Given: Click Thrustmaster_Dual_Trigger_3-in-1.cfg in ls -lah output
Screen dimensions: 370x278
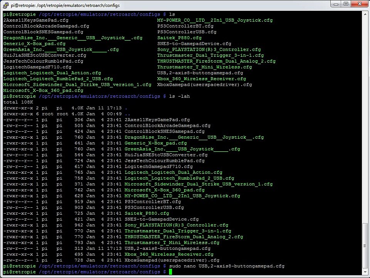Looking at the screenshot, I should pos(178,231).
